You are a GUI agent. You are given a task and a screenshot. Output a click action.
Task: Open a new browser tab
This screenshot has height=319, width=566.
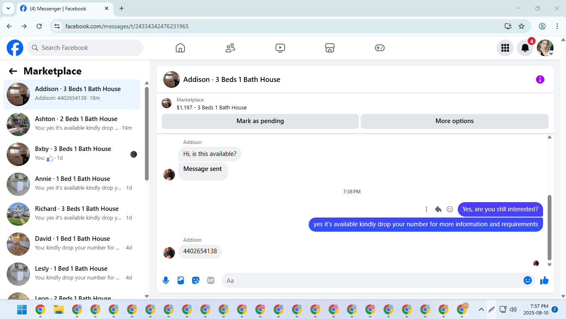[x=122, y=8]
